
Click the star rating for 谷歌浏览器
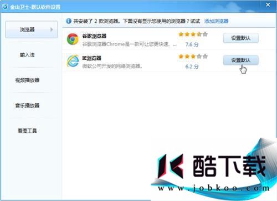tap(193, 34)
